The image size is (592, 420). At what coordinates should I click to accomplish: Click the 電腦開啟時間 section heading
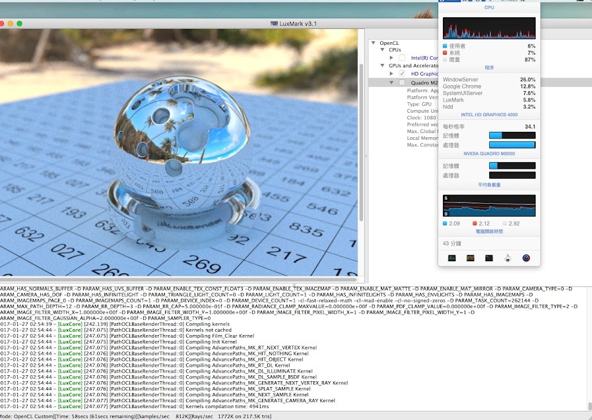click(x=489, y=231)
